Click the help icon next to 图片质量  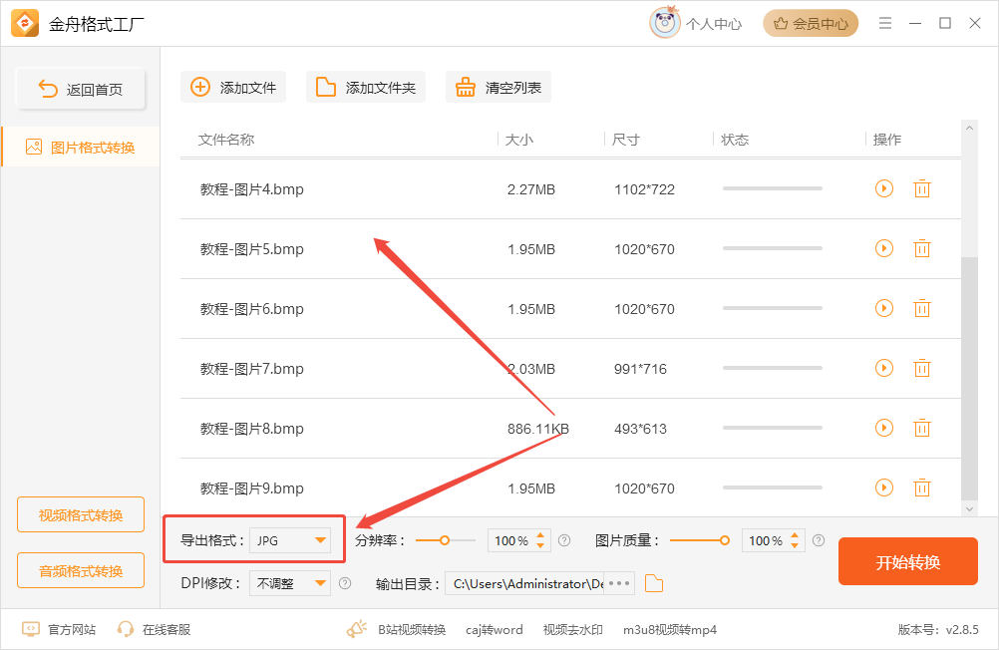(x=819, y=540)
